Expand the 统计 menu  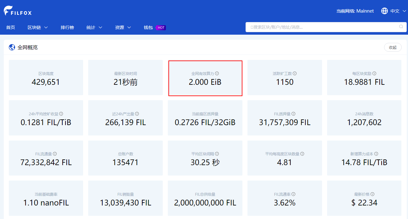[x=94, y=28]
